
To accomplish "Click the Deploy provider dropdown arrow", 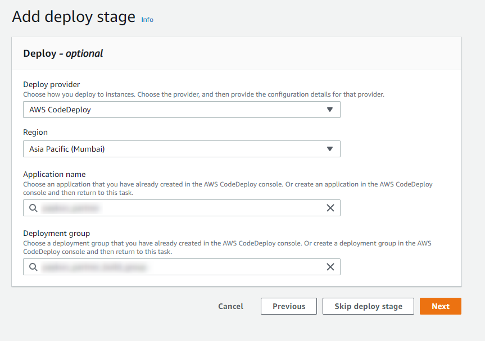I will 330,110.
